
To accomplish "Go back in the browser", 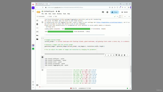I will (x=37, y=7).
